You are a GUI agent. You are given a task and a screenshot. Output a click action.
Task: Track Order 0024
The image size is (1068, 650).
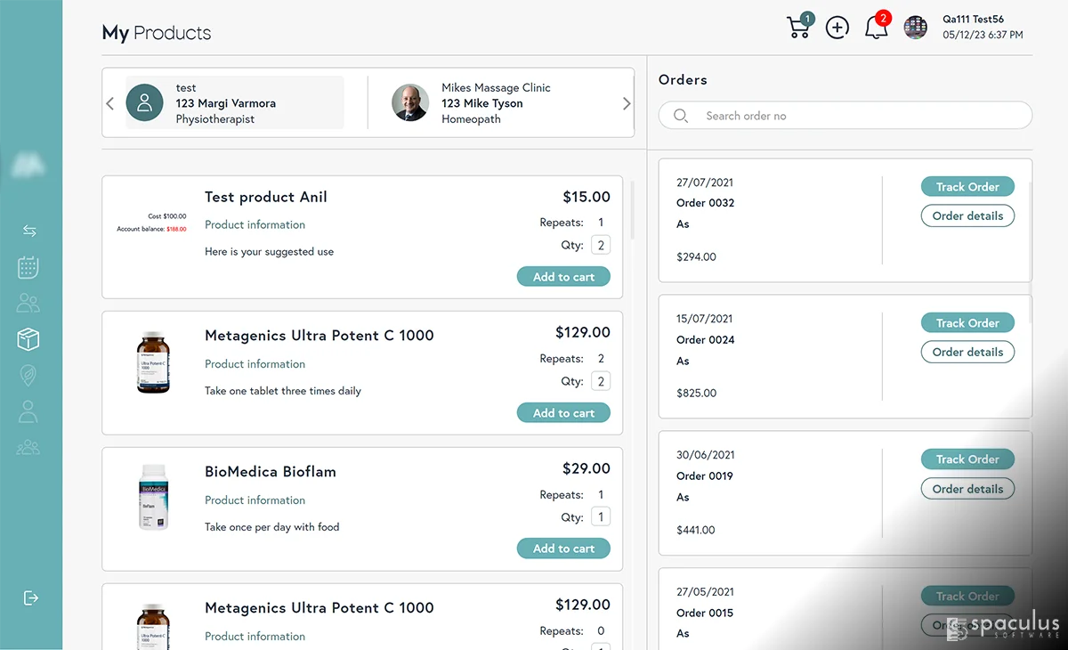(967, 323)
